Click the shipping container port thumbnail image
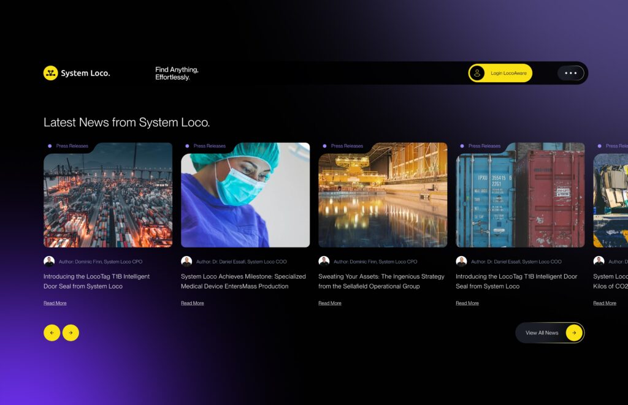This screenshot has width=628, height=405. pyautogui.click(x=108, y=196)
